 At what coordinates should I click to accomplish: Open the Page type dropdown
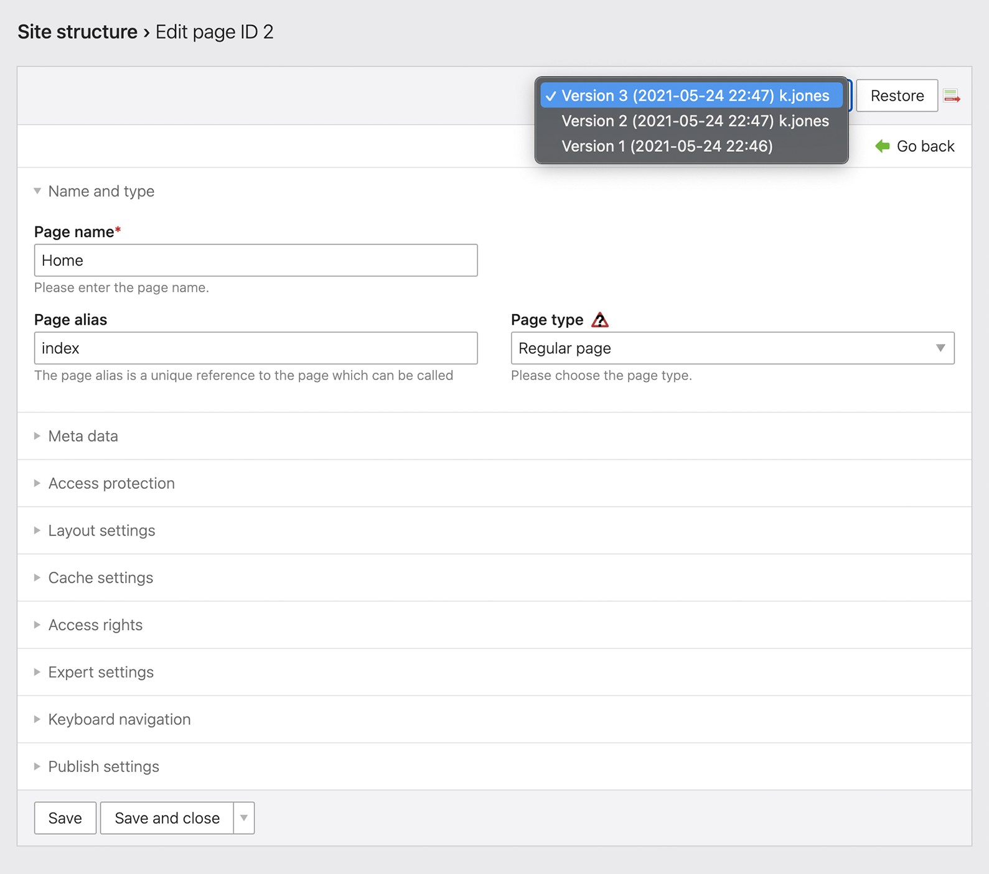pos(733,348)
